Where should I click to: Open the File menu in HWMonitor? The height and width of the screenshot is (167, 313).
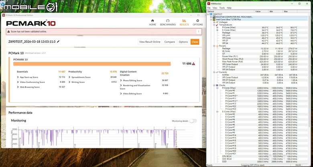pos(209,8)
